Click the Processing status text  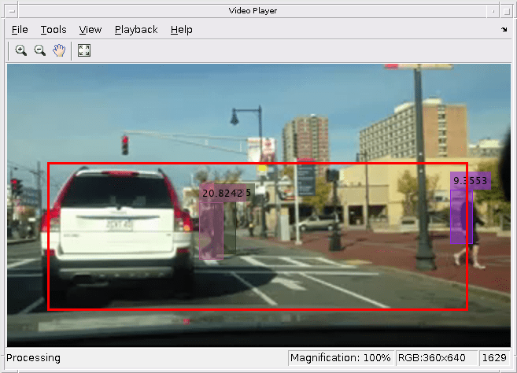click(33, 358)
